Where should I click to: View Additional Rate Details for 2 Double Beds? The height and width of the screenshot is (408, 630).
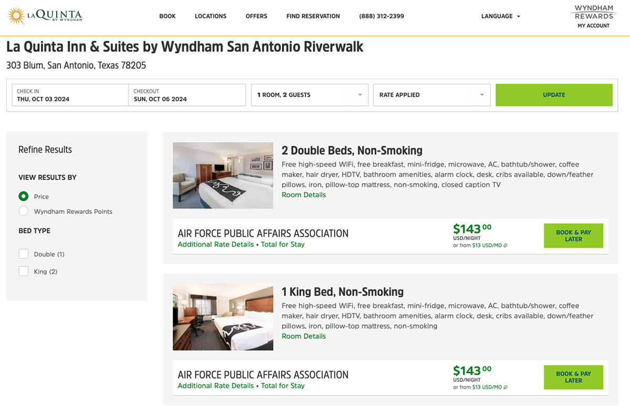(x=216, y=244)
